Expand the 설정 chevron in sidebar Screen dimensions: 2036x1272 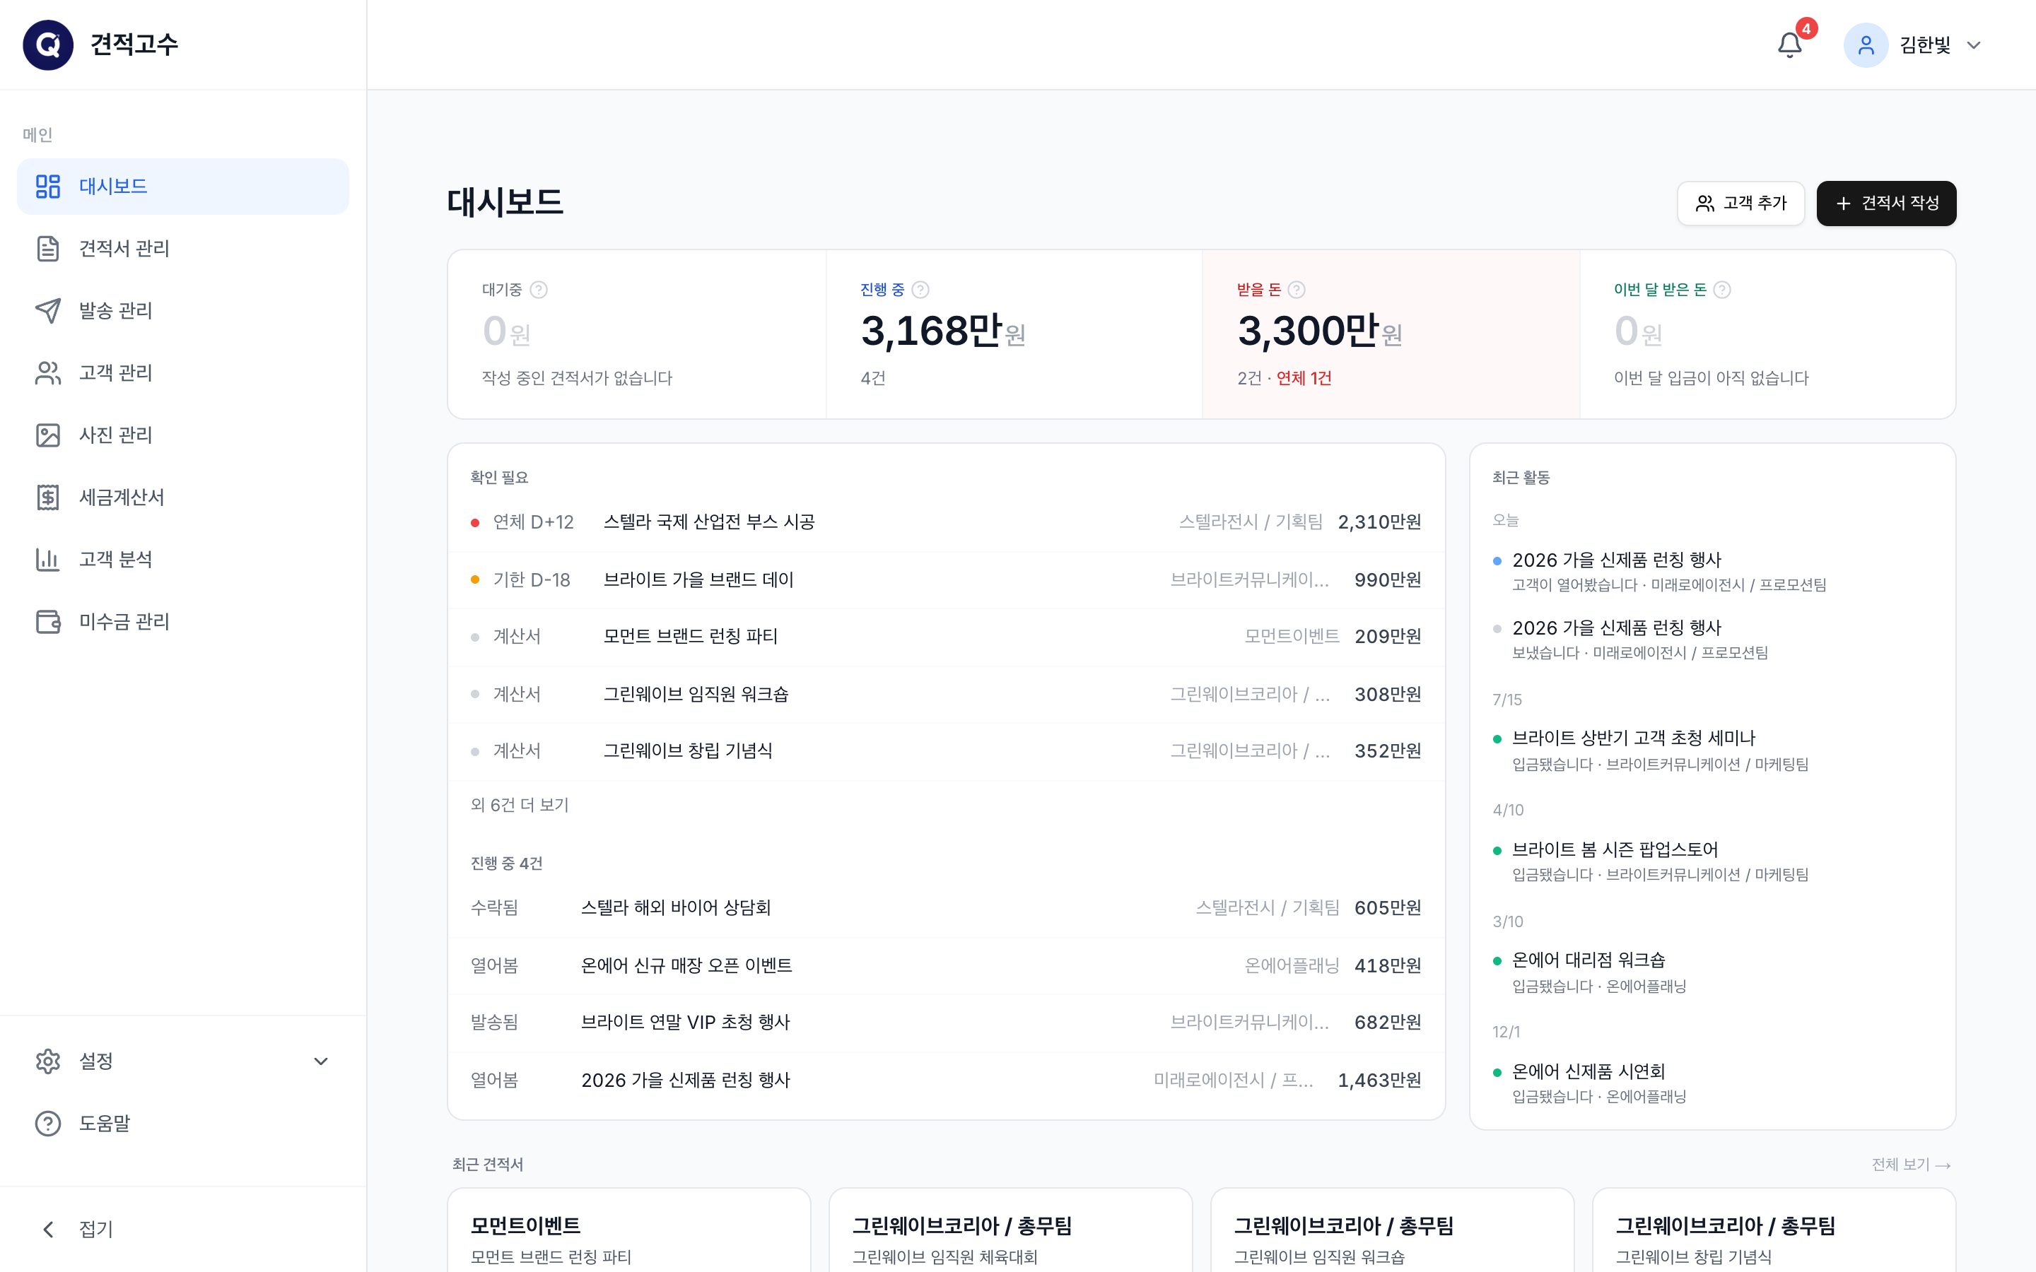320,1061
